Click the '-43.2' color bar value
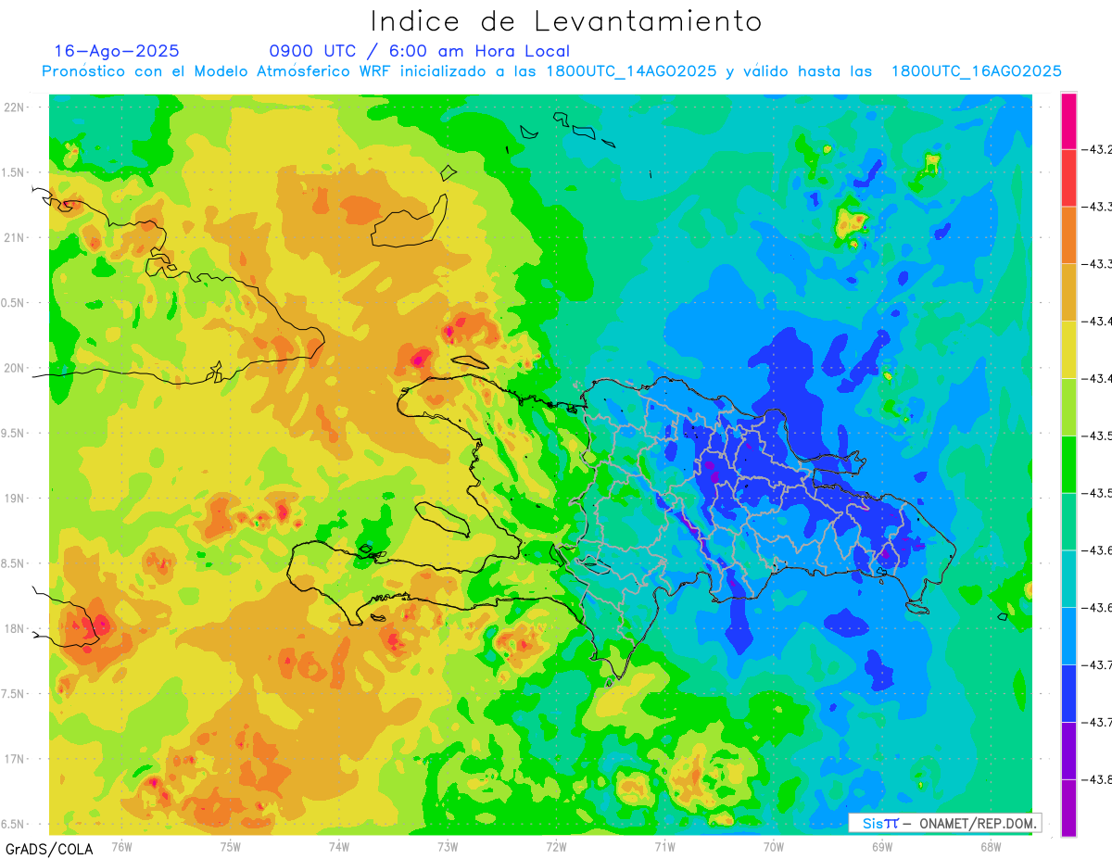Viewport: 1112px width, 859px height. [x=1099, y=150]
